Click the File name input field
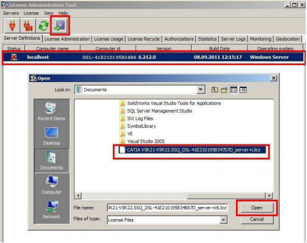This screenshot has width=307, height=243. click(x=167, y=207)
